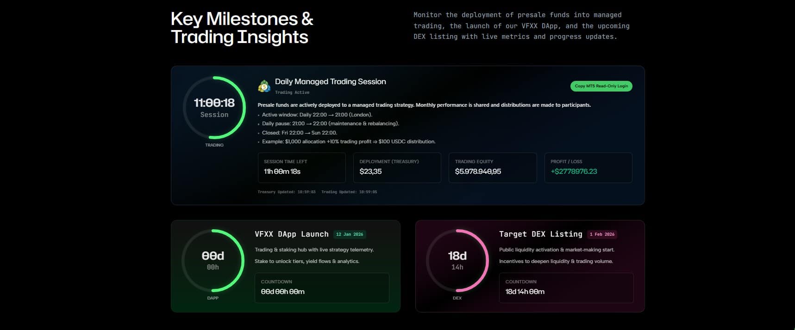Viewport: 795px width, 330px height.
Task: Click the $5.978.940,95 trading equity value
Action: (x=478, y=171)
